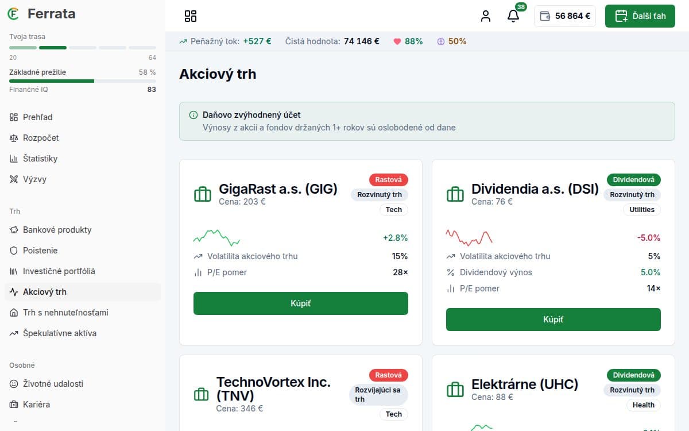
Task: Open Štatistiky in the sidebar
Action: (83, 159)
